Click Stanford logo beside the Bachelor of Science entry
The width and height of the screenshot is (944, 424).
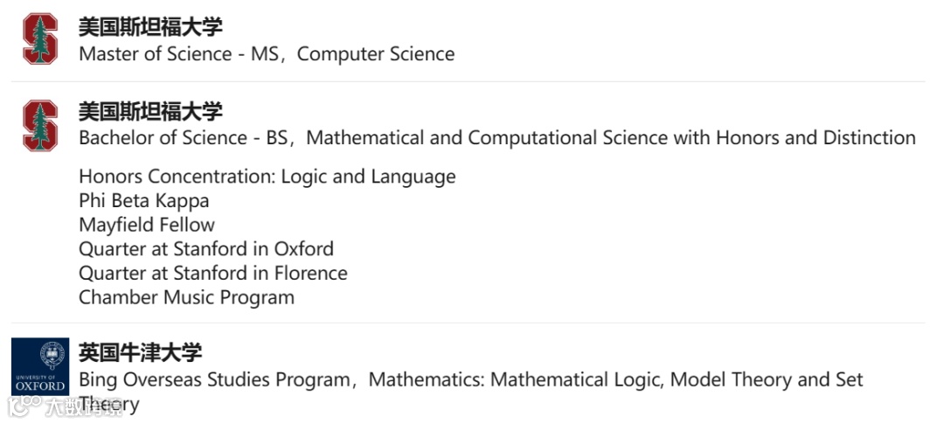[39, 125]
